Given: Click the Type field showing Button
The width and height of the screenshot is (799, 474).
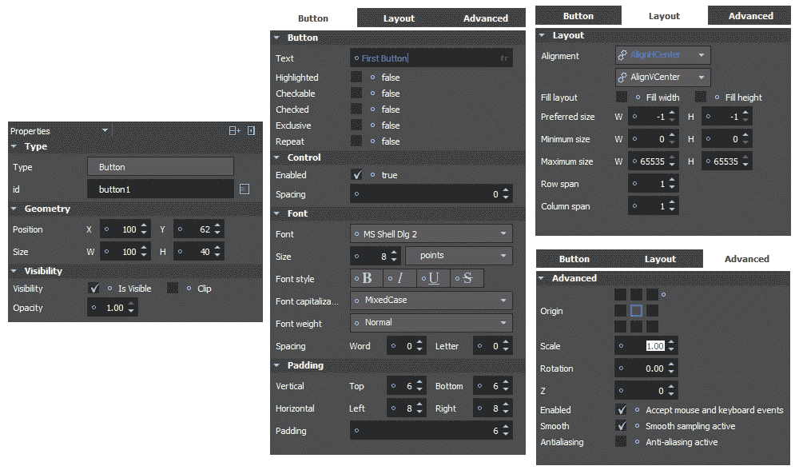Looking at the screenshot, I should (x=160, y=167).
